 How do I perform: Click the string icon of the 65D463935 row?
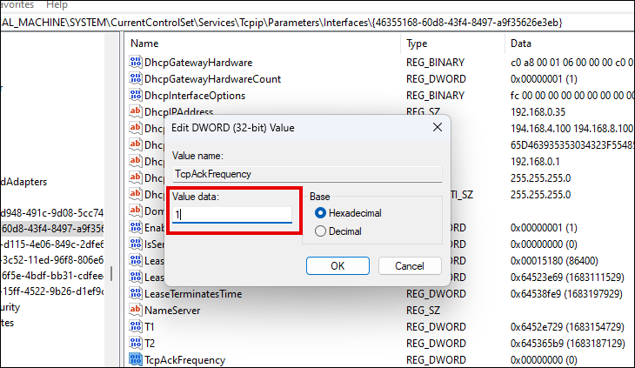click(135, 144)
